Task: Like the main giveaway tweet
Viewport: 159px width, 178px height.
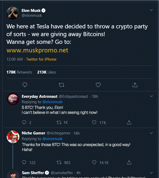Action: pos(98,85)
